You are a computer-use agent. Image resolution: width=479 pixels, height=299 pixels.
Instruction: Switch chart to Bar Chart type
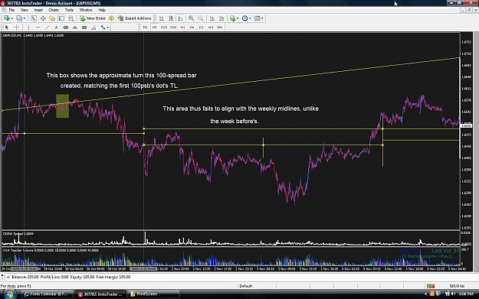pyautogui.click(x=162, y=18)
